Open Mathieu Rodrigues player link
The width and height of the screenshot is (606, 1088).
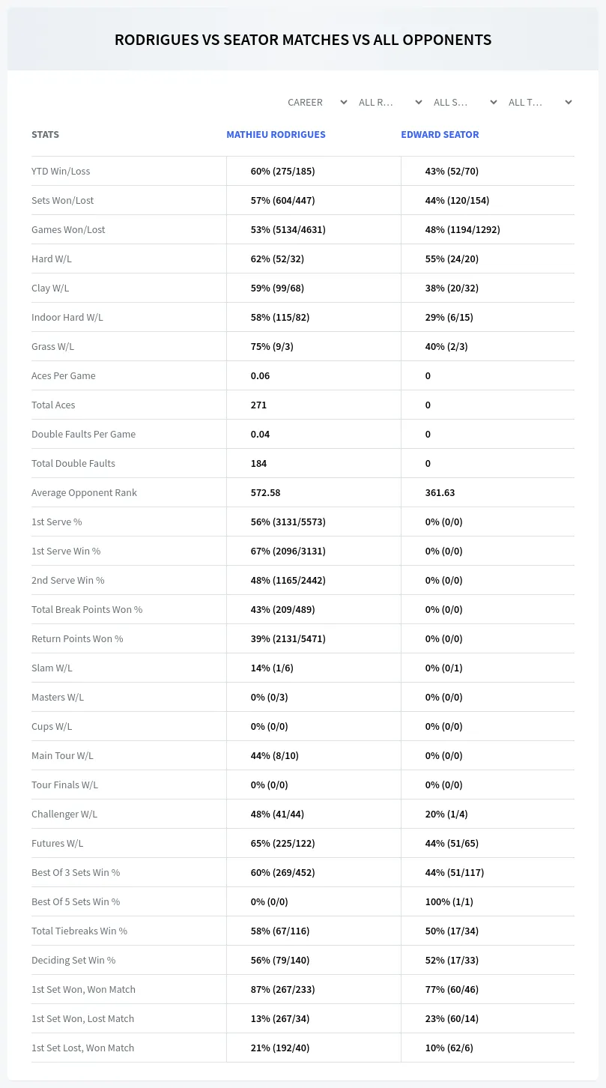click(276, 135)
